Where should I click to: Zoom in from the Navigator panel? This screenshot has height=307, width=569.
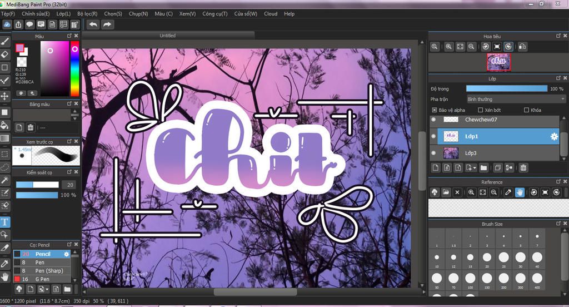[x=449, y=47]
